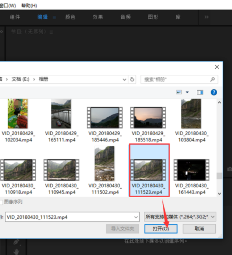The height and width of the screenshot is (255, 232).
Task: Click the file list scroll down arrow
Action: pos(220,193)
